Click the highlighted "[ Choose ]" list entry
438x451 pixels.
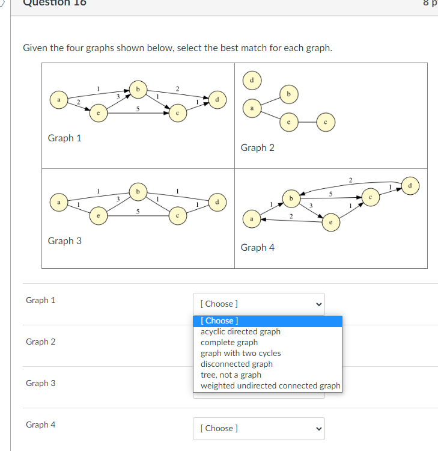(267, 321)
